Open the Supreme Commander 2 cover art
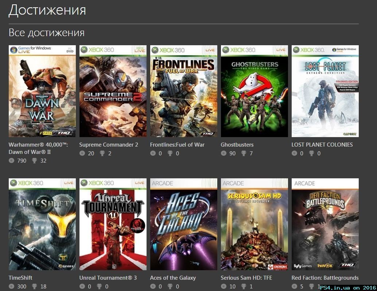The image size is (377, 291). 113,91
